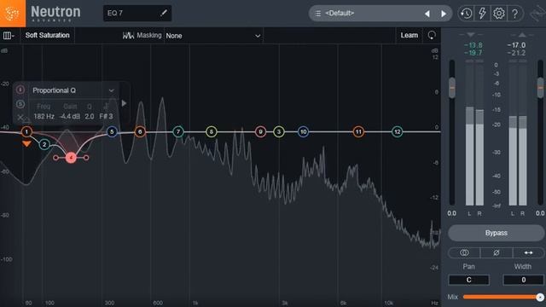Click the input gain readout 0.0
This screenshot has height=307, width=546.
451,213
